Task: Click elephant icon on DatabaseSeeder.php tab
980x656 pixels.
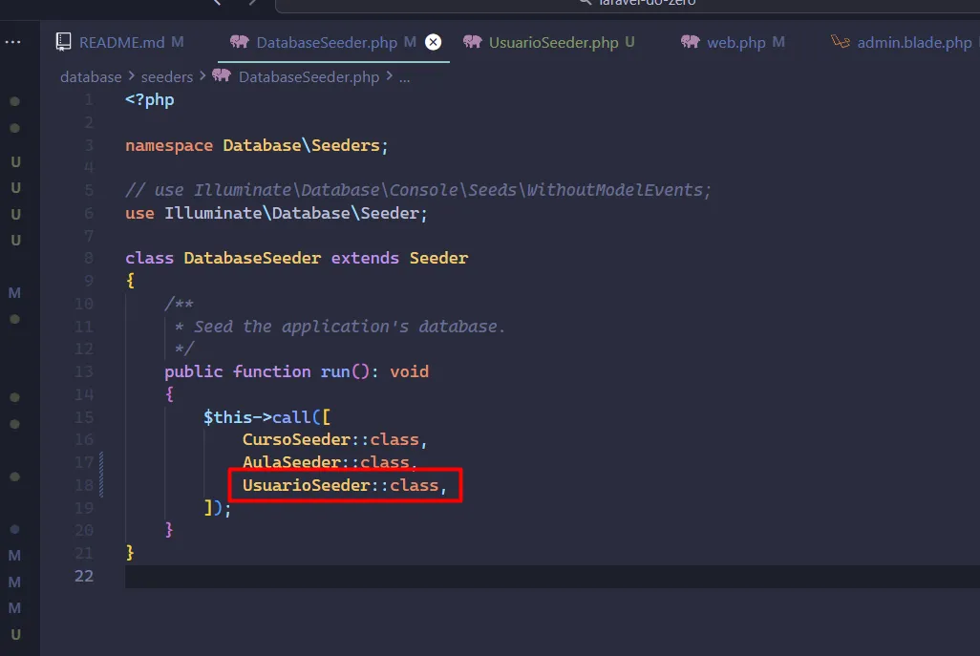Action: pyautogui.click(x=240, y=42)
